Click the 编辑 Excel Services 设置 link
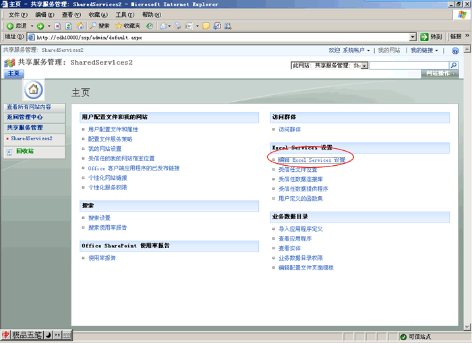Screen dimensions: 472x343 312,160
